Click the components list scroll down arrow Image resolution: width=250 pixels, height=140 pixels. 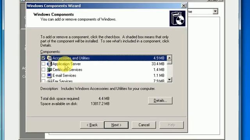point(169,80)
